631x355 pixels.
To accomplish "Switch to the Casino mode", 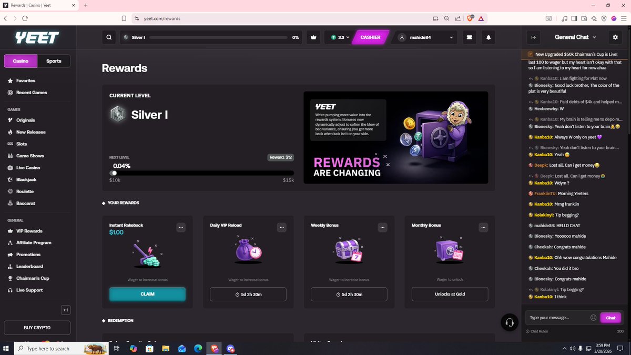I will pyautogui.click(x=21, y=61).
